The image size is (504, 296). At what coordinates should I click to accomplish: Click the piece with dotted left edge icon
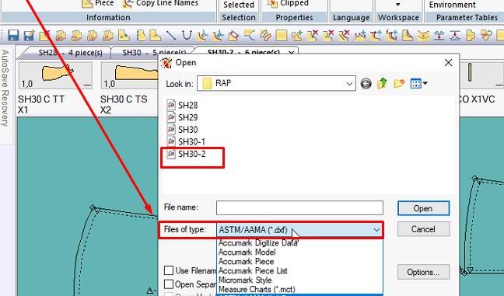click(x=141, y=35)
